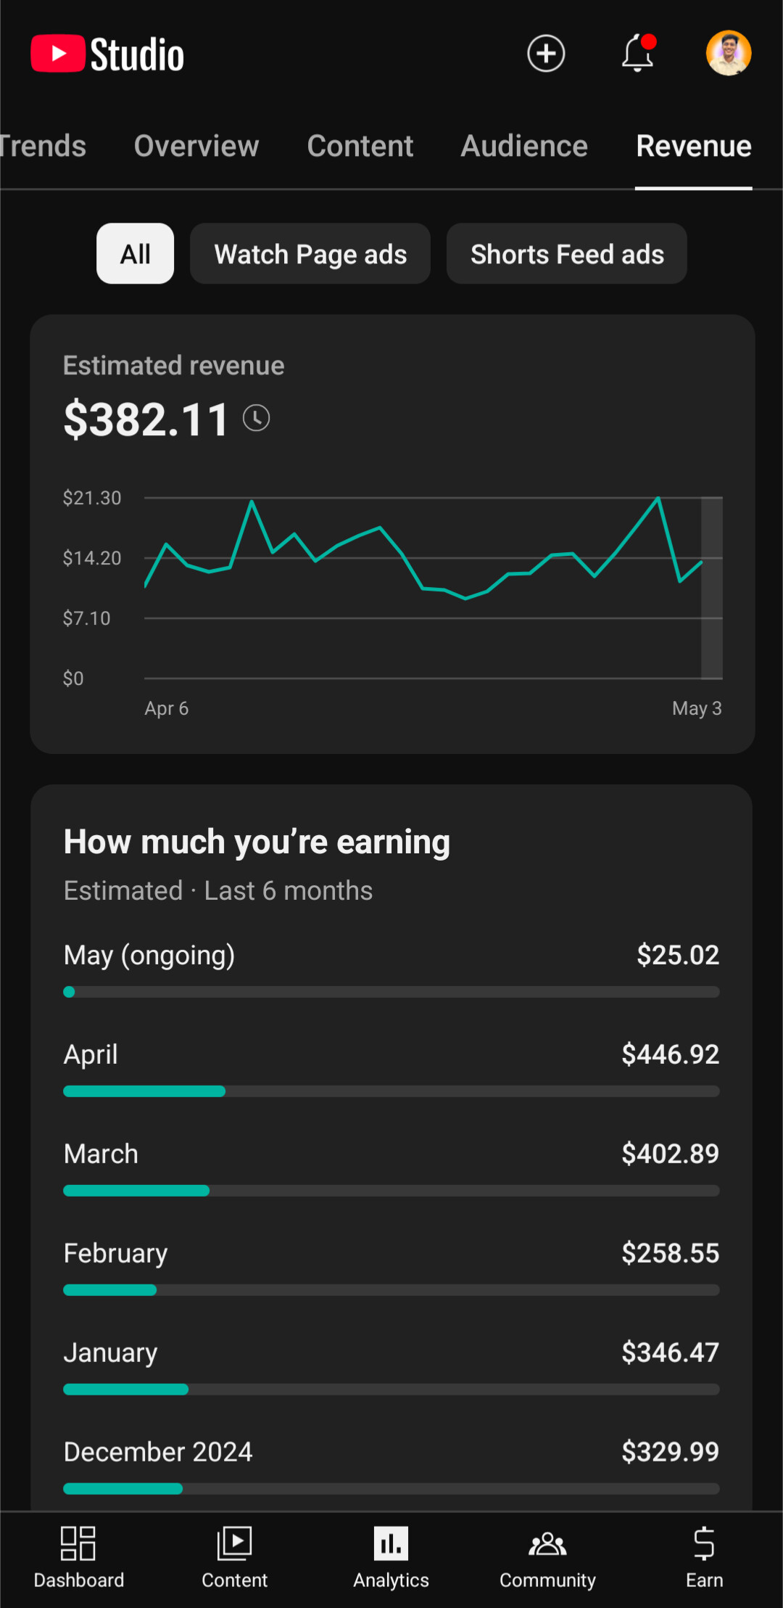
Task: Switch to the Audience tab
Action: point(524,147)
